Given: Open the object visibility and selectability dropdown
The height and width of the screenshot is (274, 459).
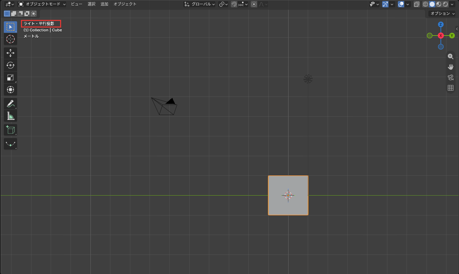Looking at the screenshot, I should [374, 4].
